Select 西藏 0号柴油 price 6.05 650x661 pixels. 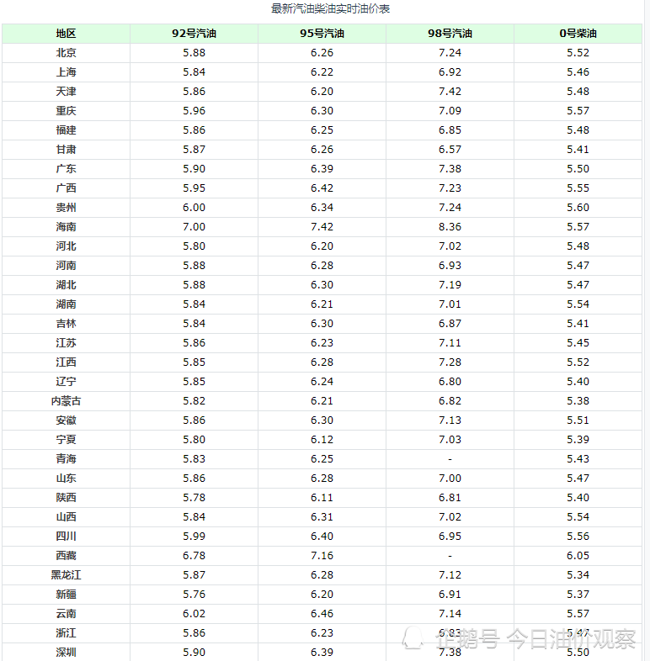pos(578,556)
